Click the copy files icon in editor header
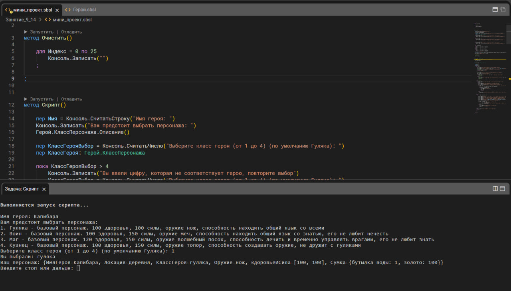Image resolution: width=511 pixels, height=291 pixels. click(503, 10)
